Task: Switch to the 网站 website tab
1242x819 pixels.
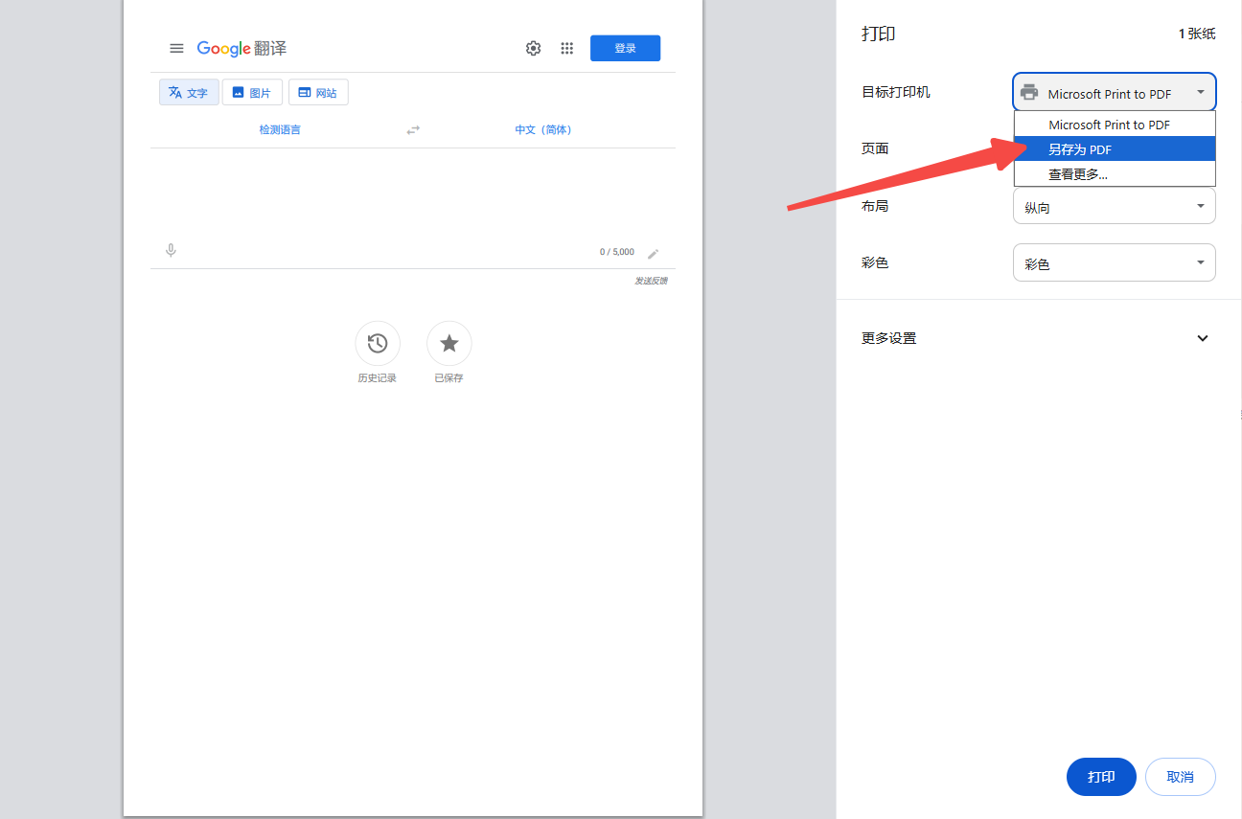Action: (x=318, y=93)
